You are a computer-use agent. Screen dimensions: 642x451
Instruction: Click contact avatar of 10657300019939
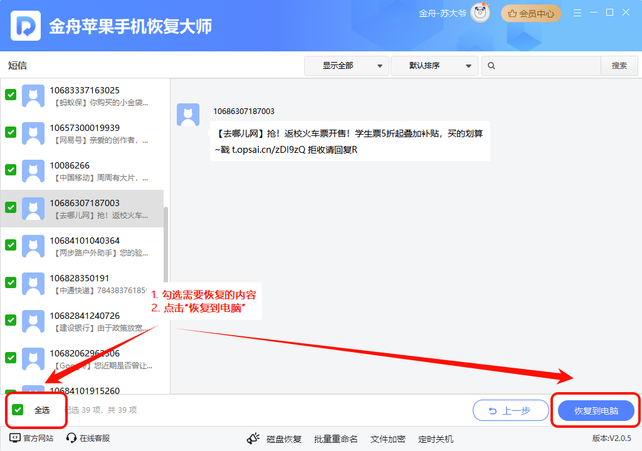pyautogui.click(x=33, y=133)
